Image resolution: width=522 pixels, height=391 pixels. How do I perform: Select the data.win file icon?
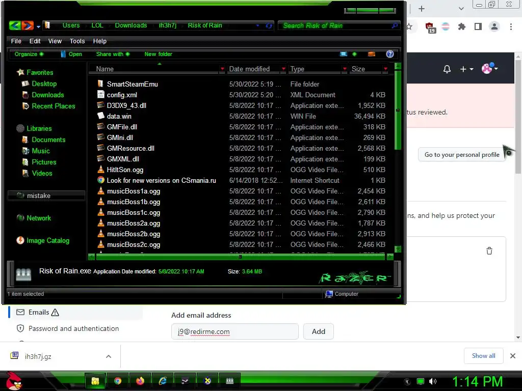coord(100,116)
